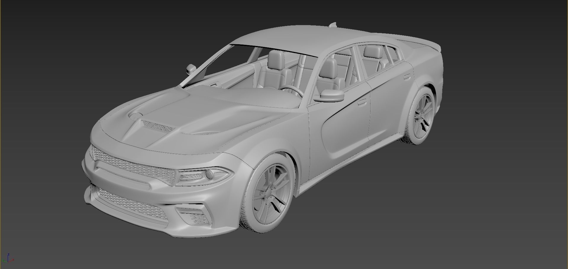This screenshot has width=568, height=269.
Task: Select the rear wheel rim of the car
Action: click(424, 117)
